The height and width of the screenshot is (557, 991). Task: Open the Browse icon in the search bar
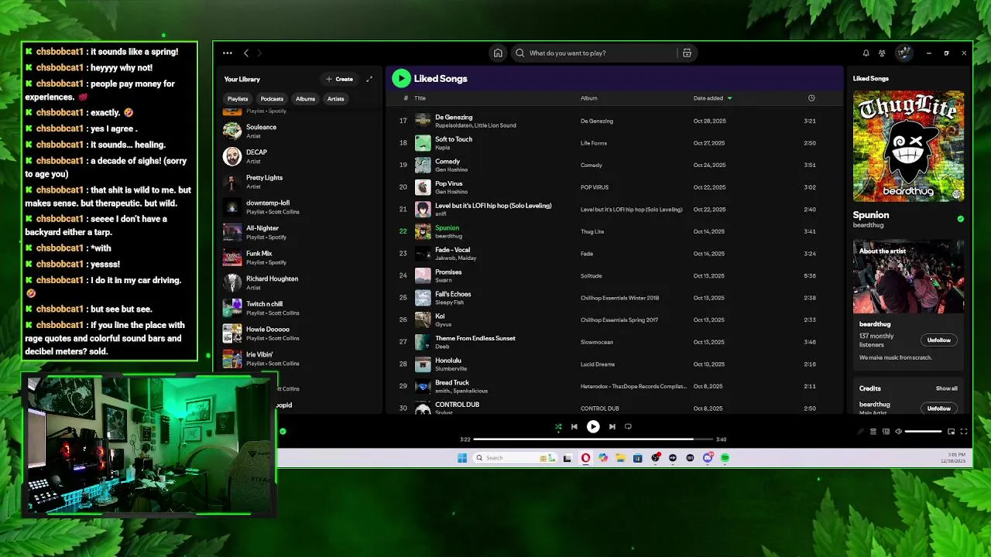687,53
